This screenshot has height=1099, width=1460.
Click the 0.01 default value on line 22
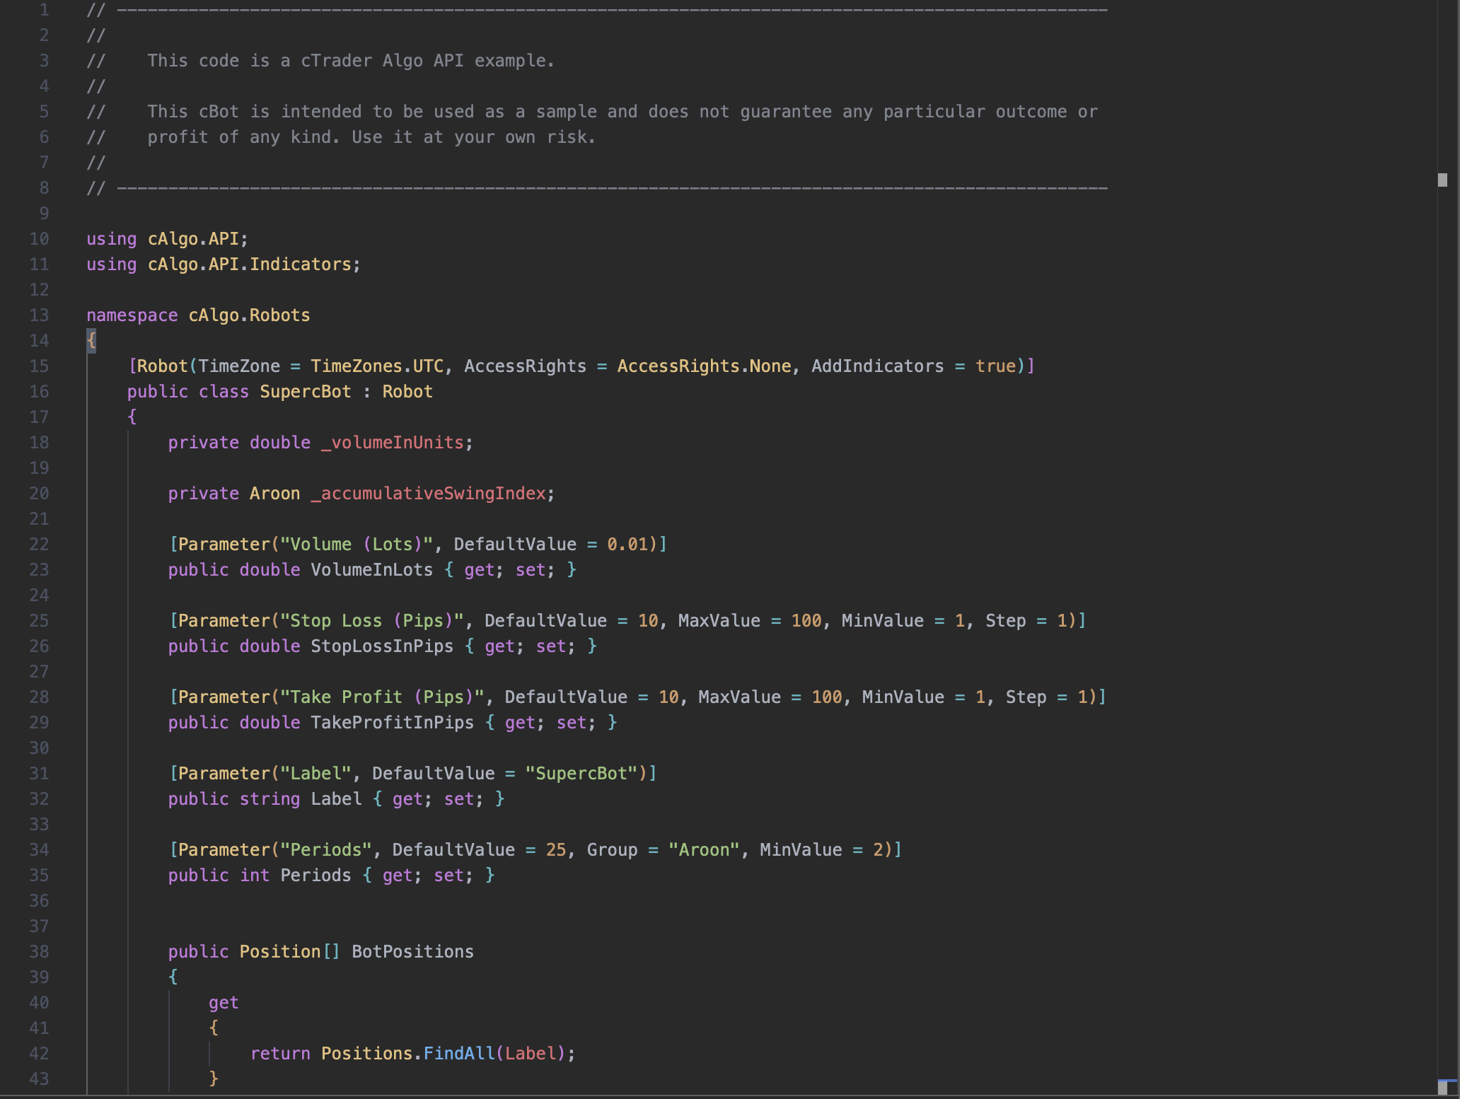[627, 545]
